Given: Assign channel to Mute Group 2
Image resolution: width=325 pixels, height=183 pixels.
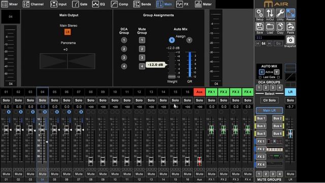Looking at the screenshot, I should [x=142, y=49].
